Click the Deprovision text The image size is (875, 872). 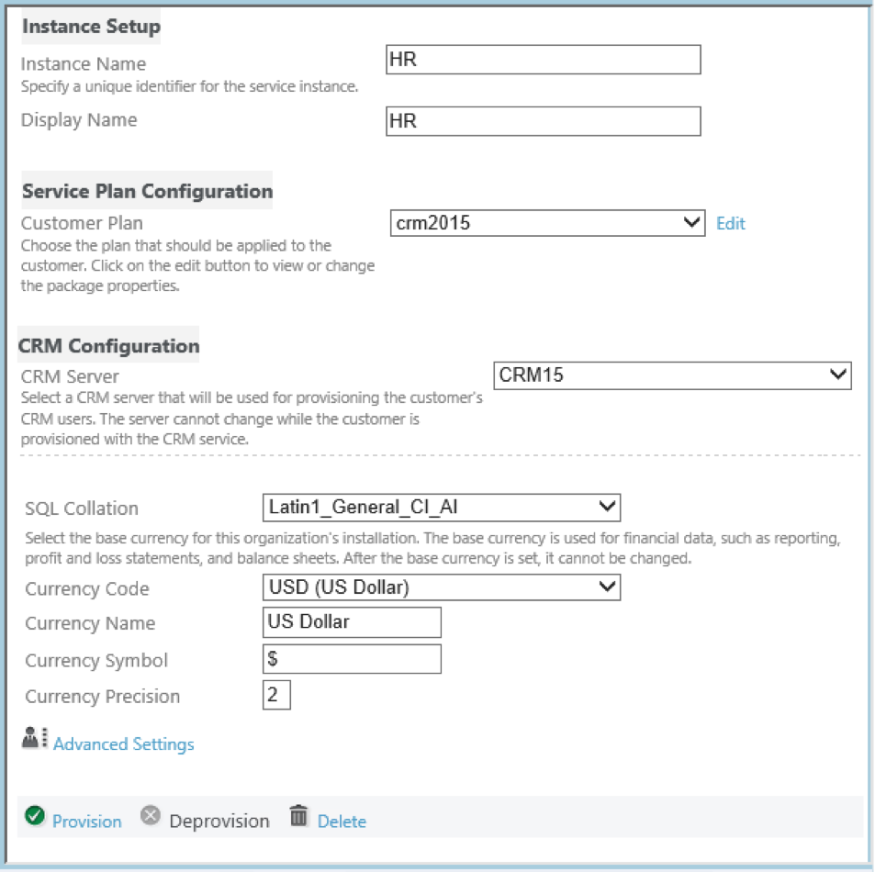pyautogui.click(x=219, y=822)
